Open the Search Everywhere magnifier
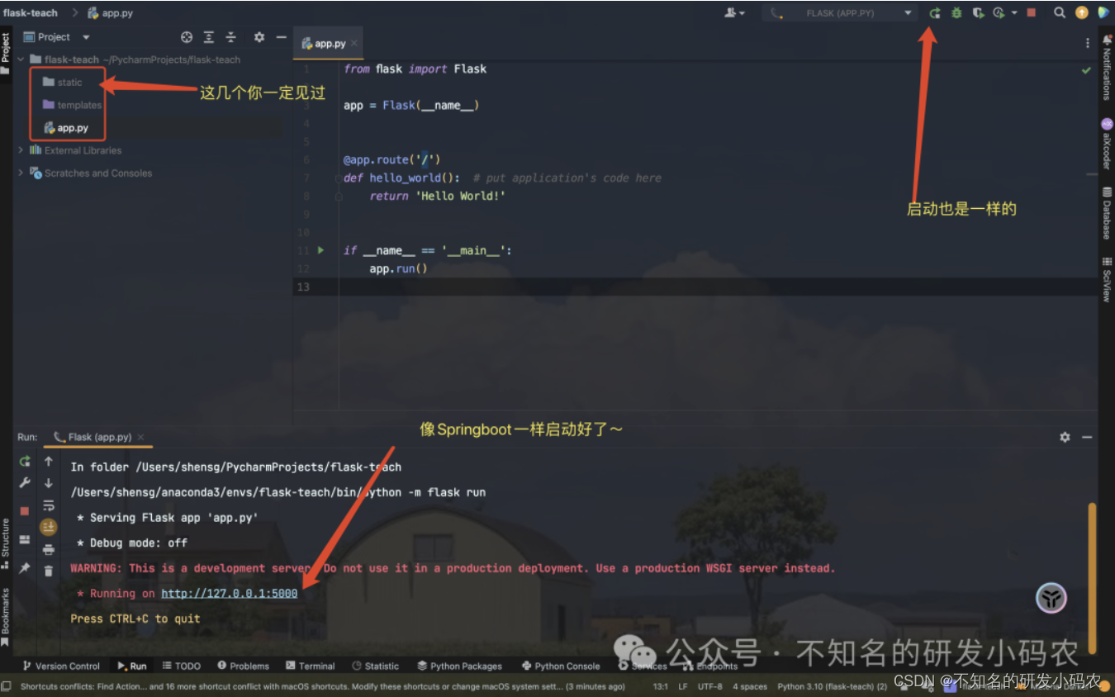 [1060, 12]
